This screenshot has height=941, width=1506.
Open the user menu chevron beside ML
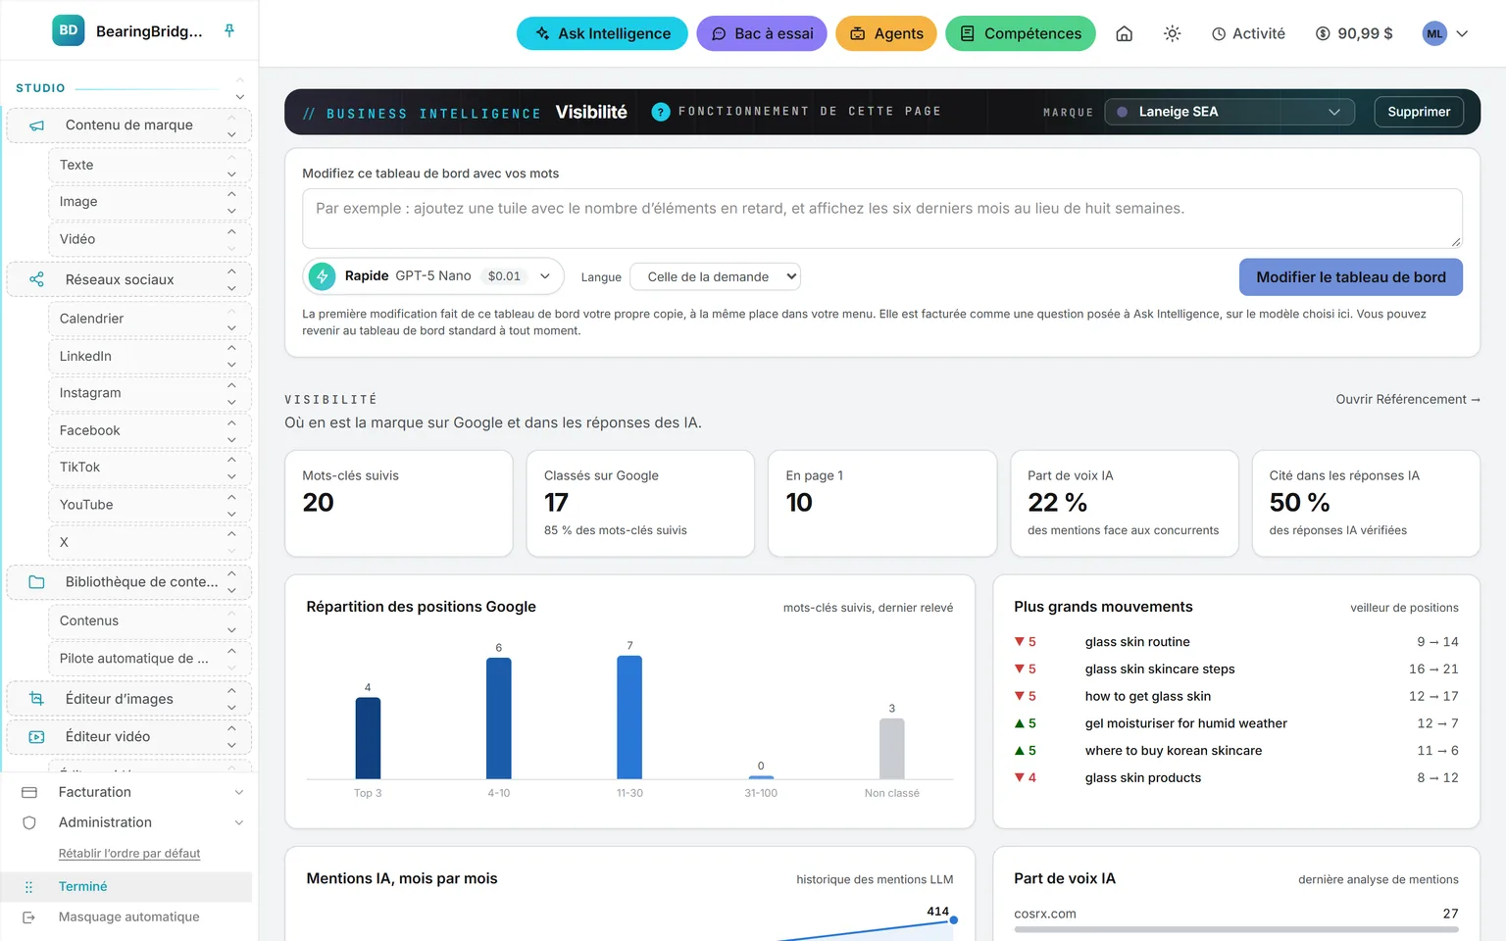(1462, 33)
